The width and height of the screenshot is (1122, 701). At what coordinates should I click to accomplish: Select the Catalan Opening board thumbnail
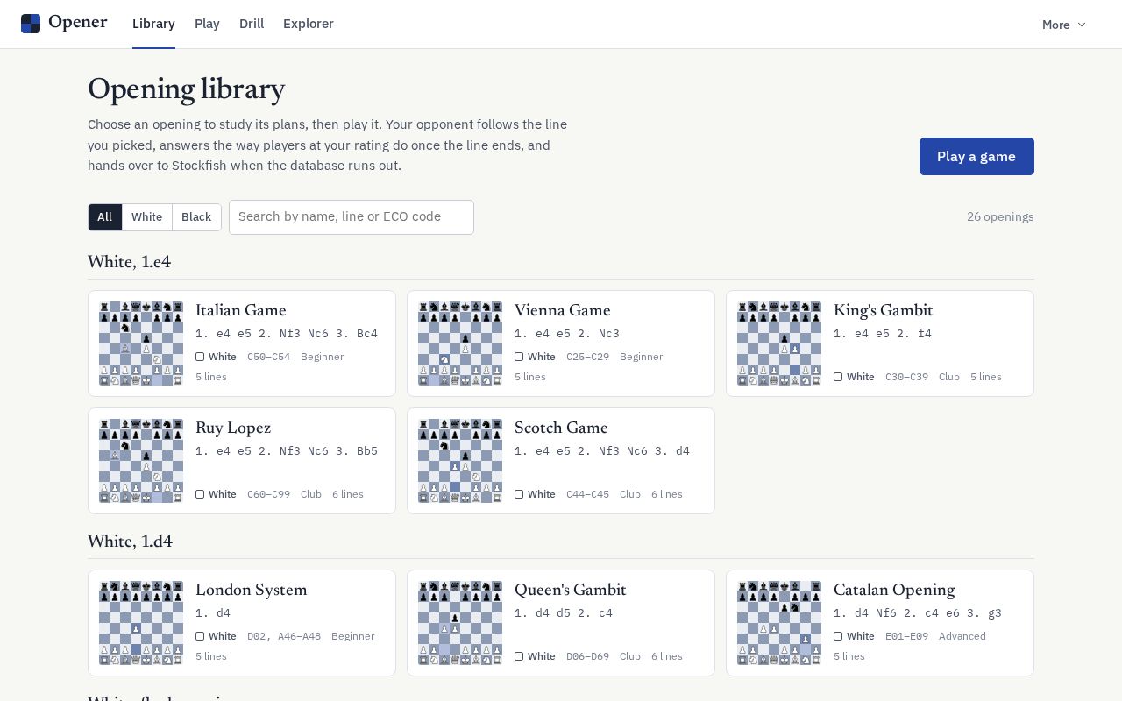point(779,623)
